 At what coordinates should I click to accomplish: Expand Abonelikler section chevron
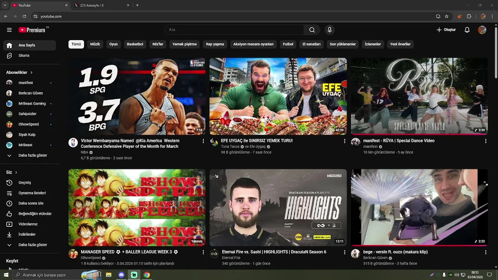[32, 73]
